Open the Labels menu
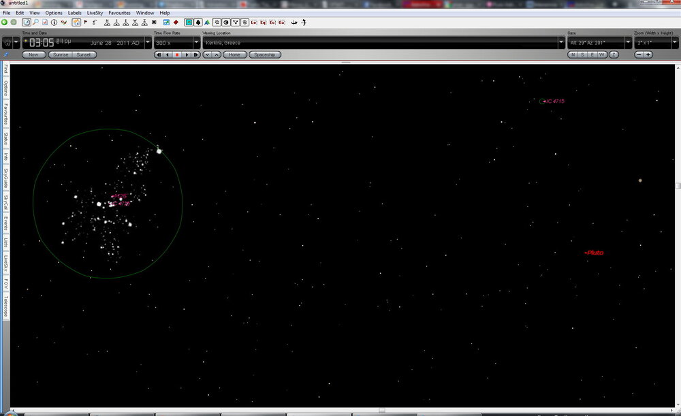The image size is (681, 416). pos(75,12)
